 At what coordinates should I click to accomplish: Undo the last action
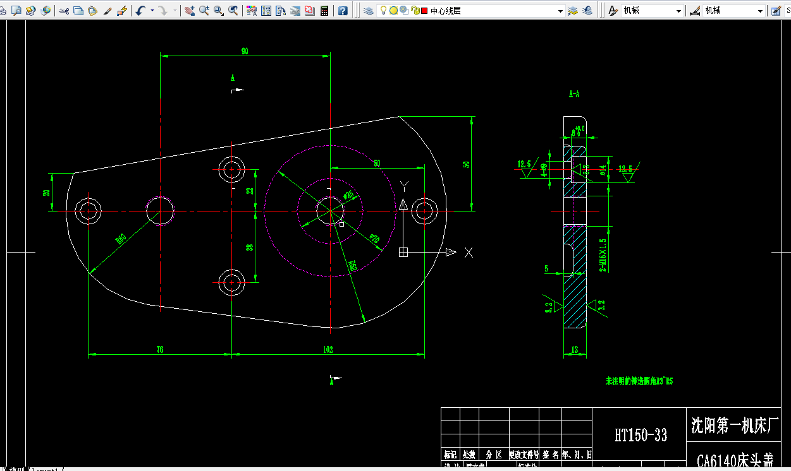click(x=140, y=11)
